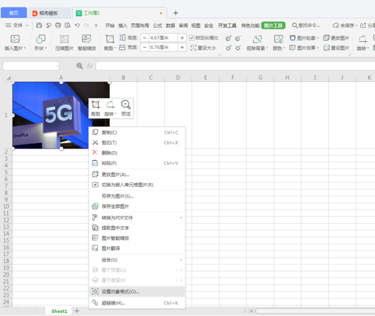
Task: Click the decrease brightness icon
Action: tap(237, 48)
